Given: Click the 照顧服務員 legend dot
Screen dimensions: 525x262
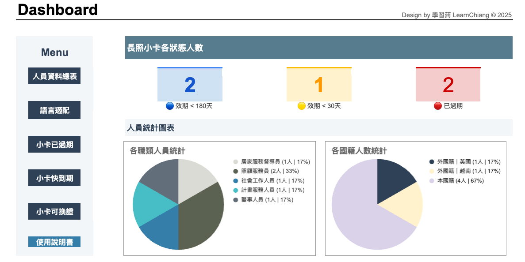Looking at the screenshot, I should [x=236, y=171].
